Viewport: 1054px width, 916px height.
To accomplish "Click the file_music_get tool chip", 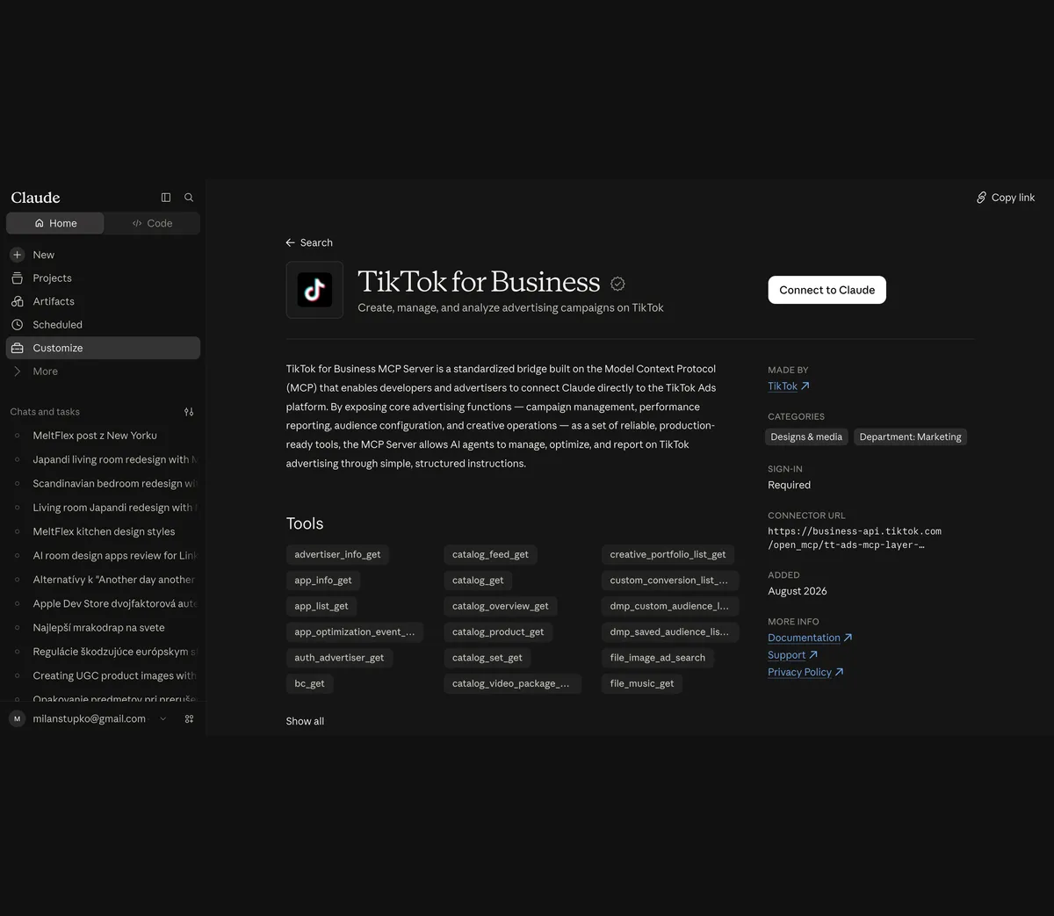I will tap(642, 683).
